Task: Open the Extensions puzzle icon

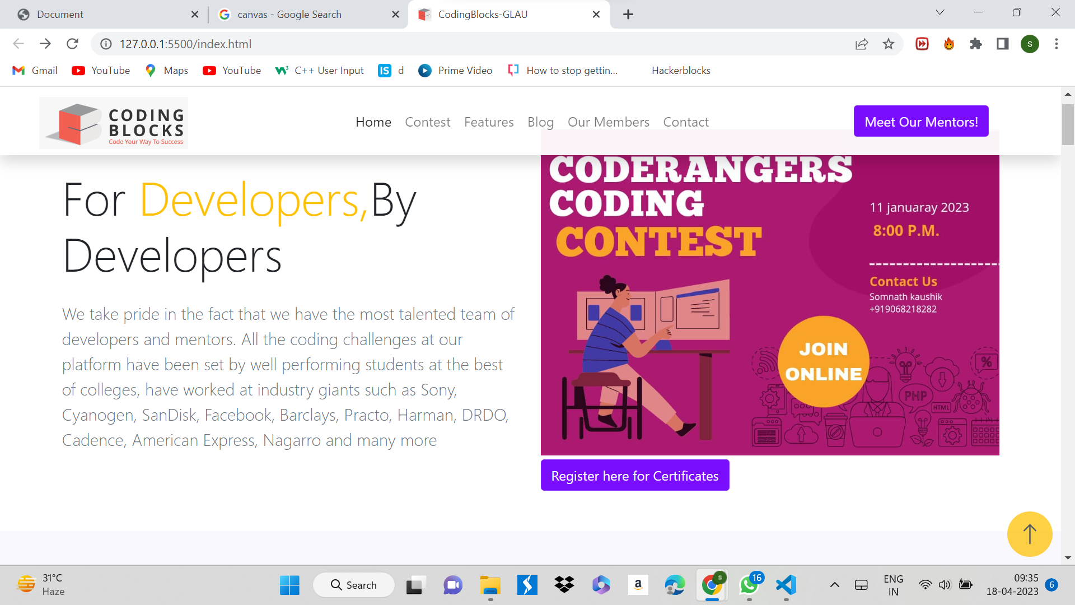Action: 976,44
